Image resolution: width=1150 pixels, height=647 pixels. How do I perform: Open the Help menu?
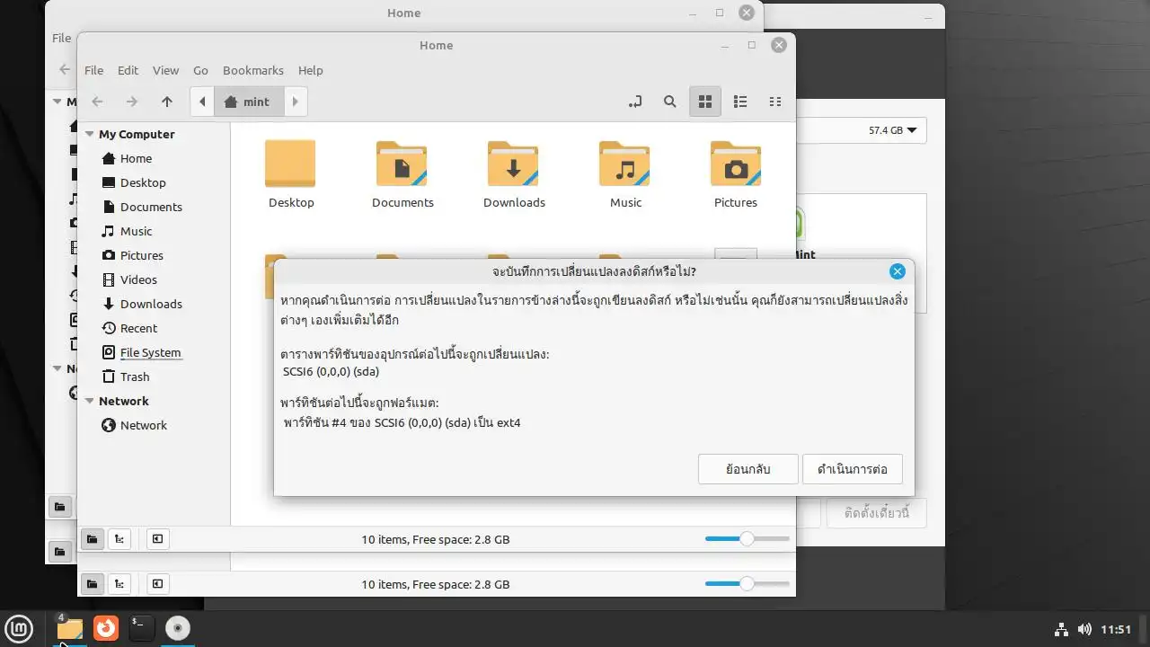point(310,70)
